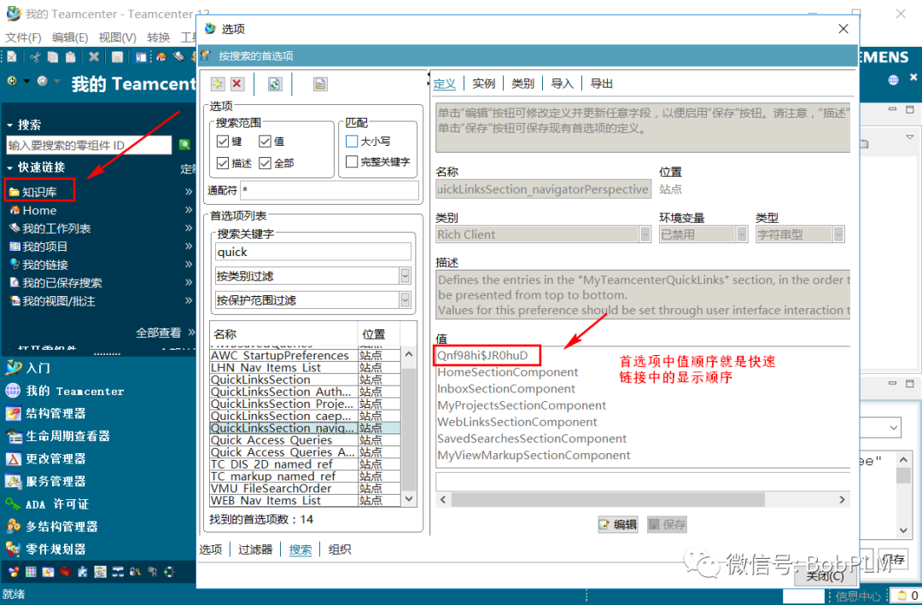
Task: Enable the 完整关键字 match checkbox
Action: 352,161
